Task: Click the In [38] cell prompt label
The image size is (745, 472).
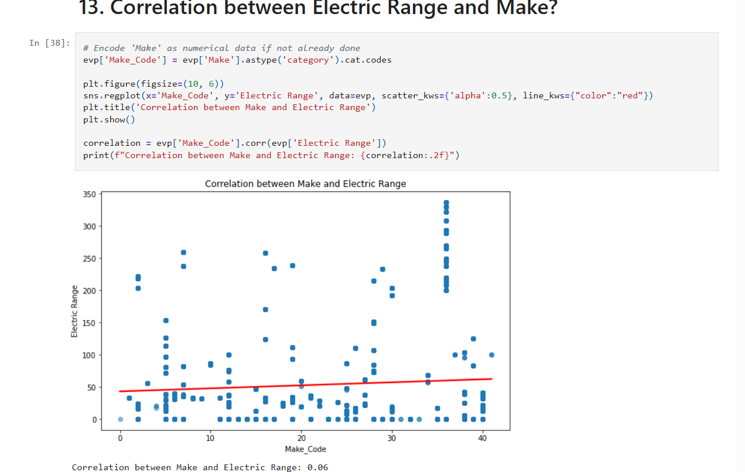Action: tap(49, 43)
